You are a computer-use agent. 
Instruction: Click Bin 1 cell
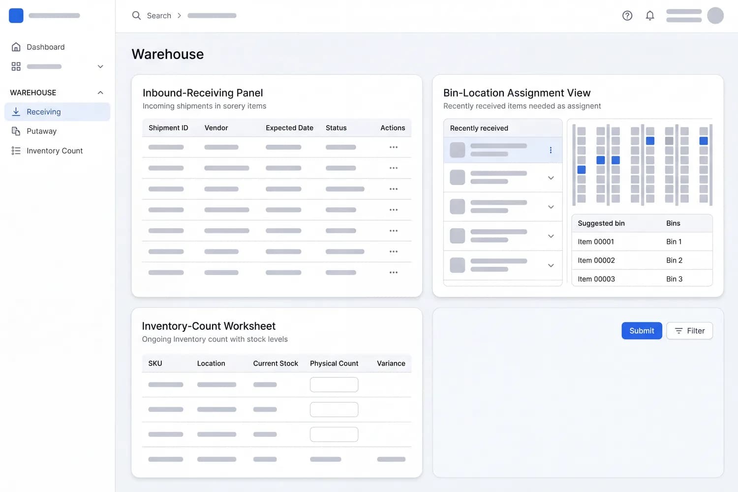pos(674,242)
